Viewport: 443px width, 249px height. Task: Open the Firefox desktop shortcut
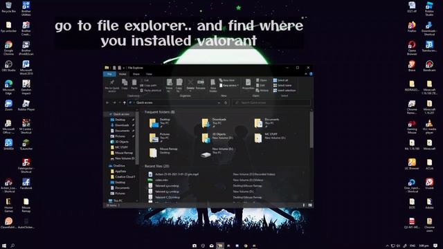[412, 27]
